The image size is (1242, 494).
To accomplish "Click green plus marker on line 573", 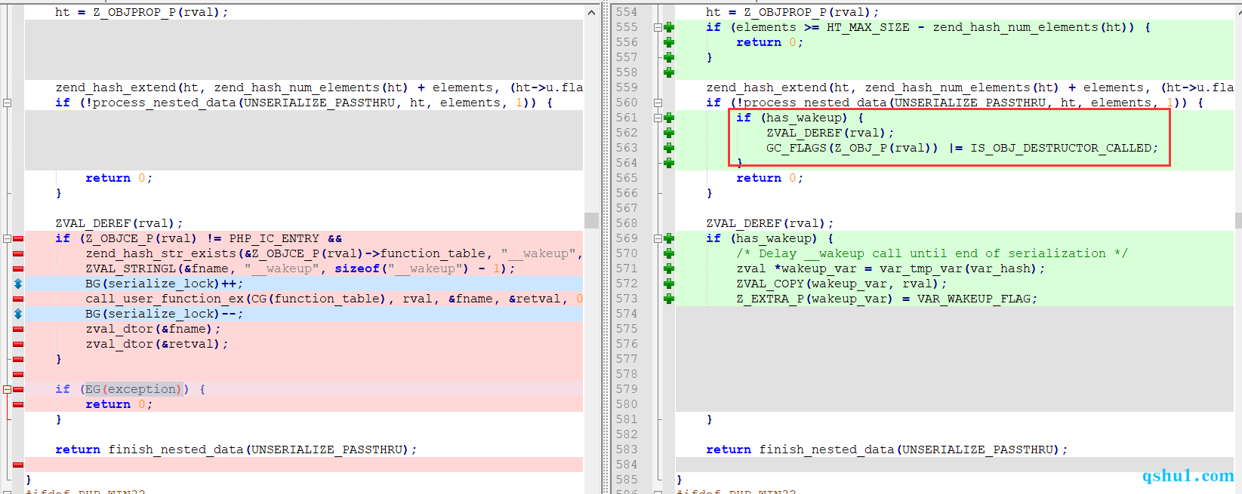I will [x=669, y=299].
